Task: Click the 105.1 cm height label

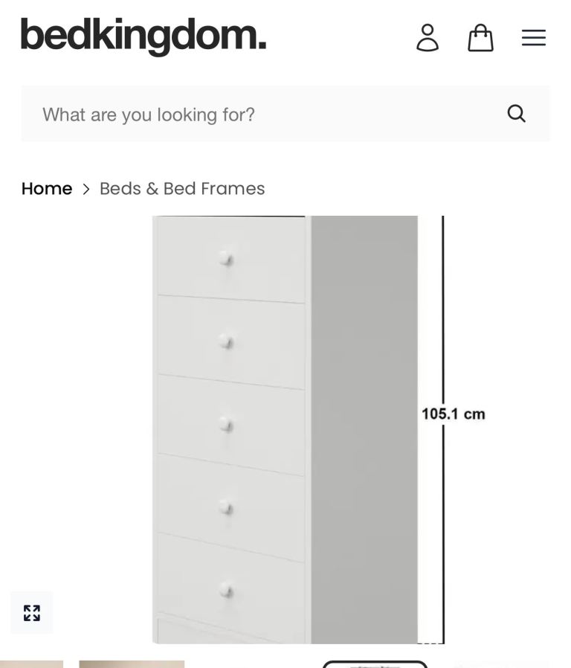Action: tap(454, 414)
